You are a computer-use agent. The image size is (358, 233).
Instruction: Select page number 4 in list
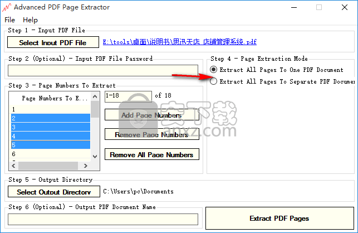coord(51,136)
